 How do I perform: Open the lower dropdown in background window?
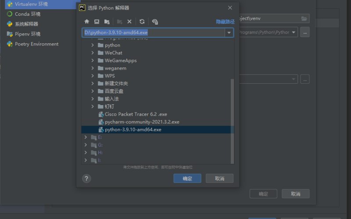click(294, 79)
